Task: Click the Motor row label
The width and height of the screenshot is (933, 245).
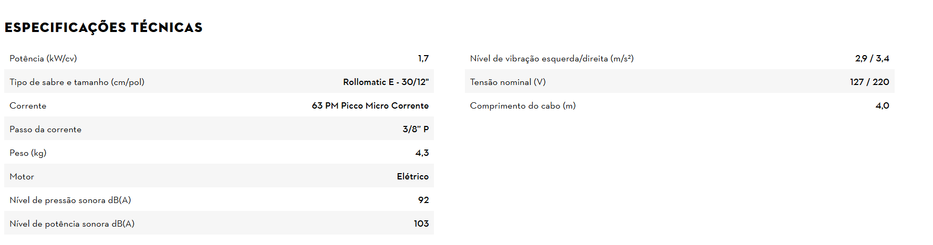Action: (22, 176)
